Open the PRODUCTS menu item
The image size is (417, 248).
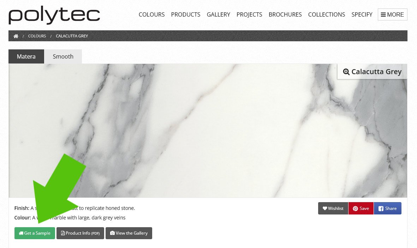tap(186, 14)
